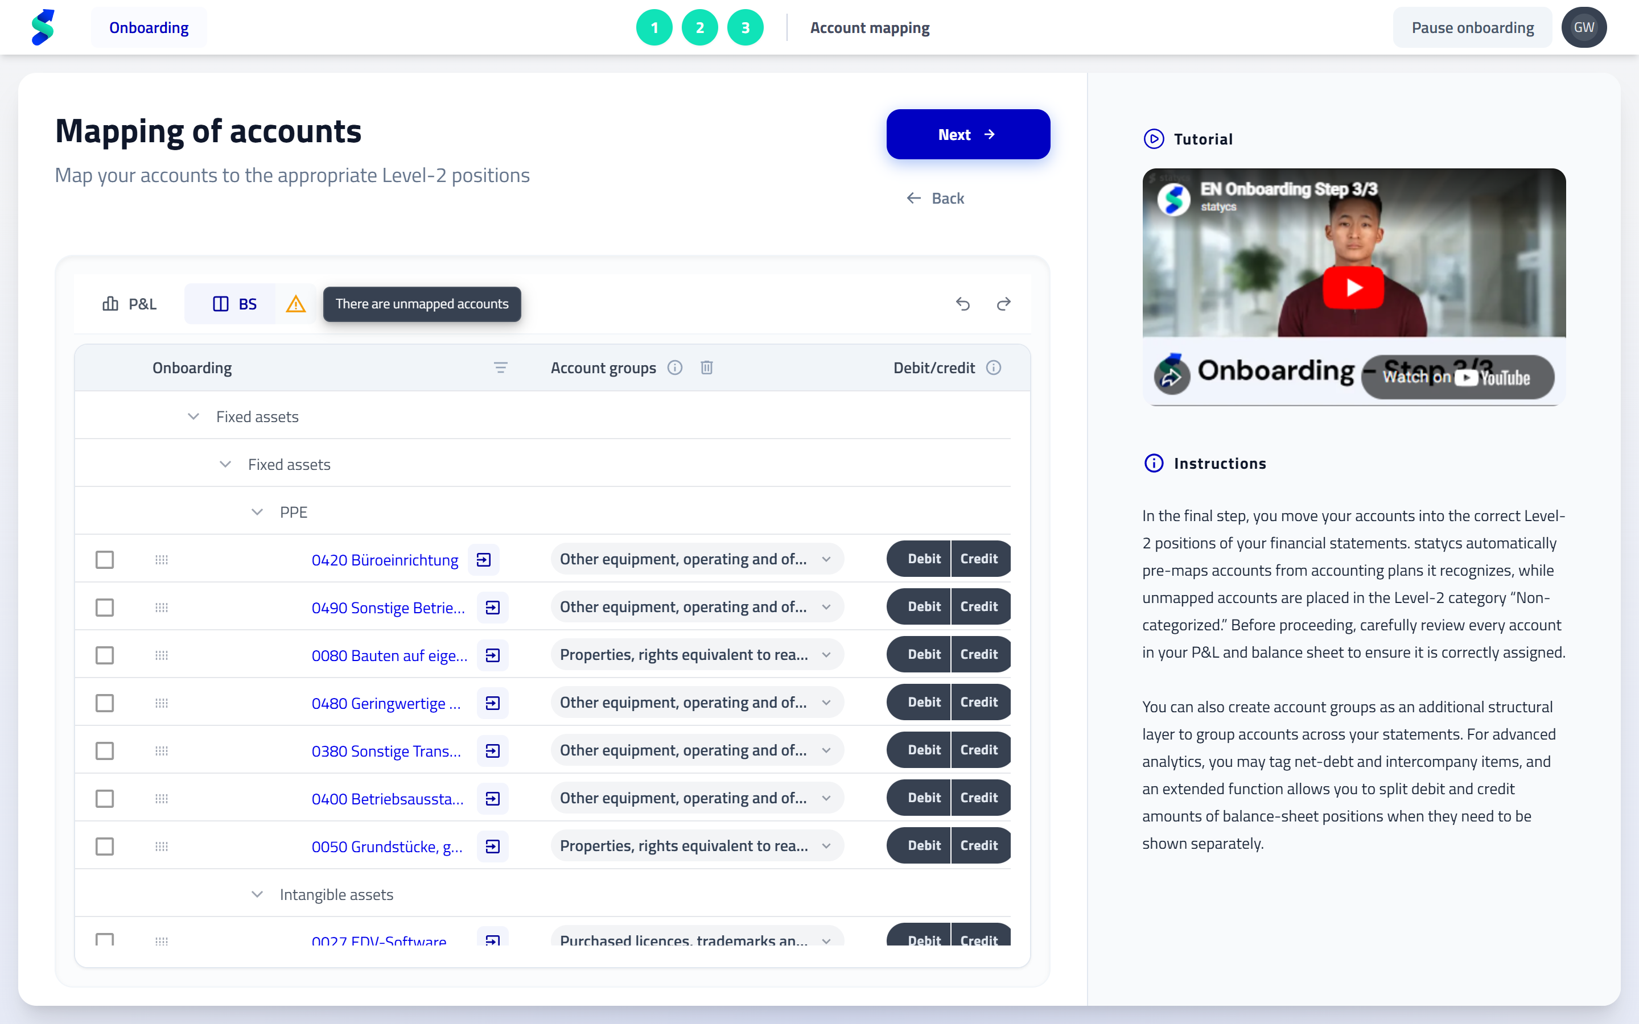Tick the 0400 Betriebsaussta checkbox
The width and height of the screenshot is (1639, 1024).
click(104, 799)
